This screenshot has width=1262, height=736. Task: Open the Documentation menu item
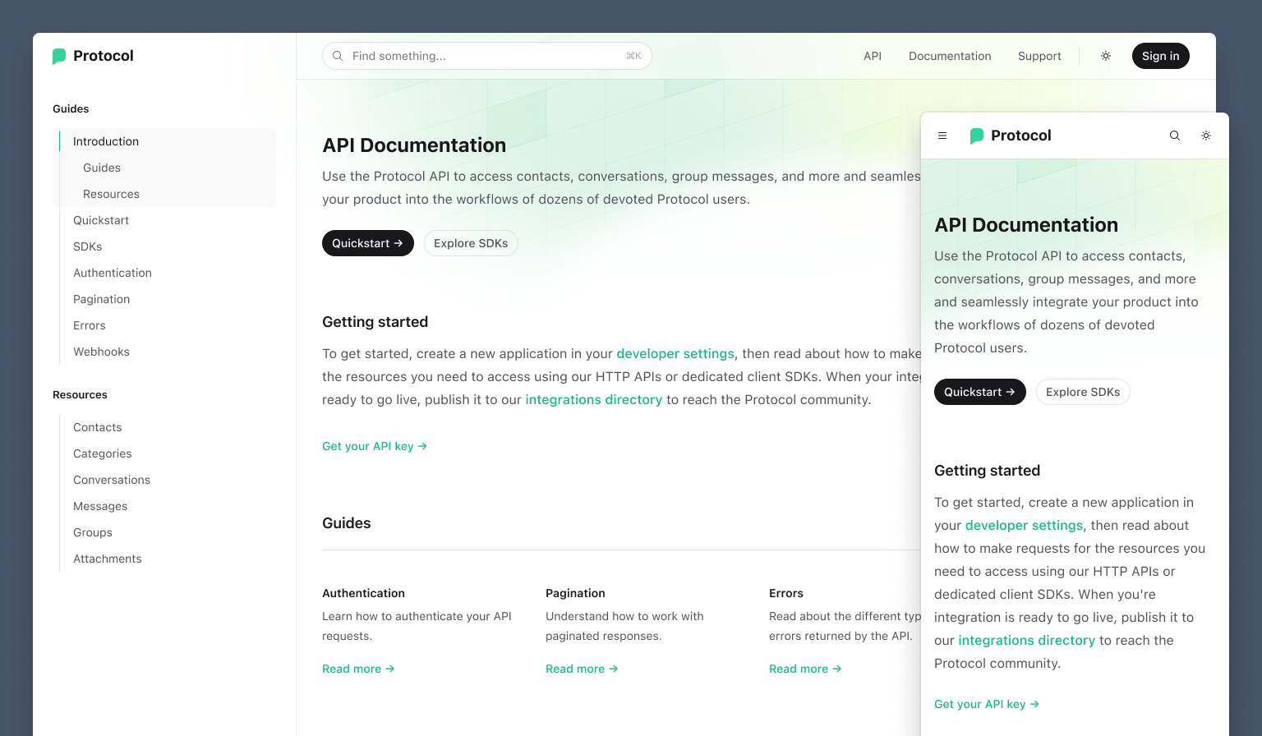[950, 56]
